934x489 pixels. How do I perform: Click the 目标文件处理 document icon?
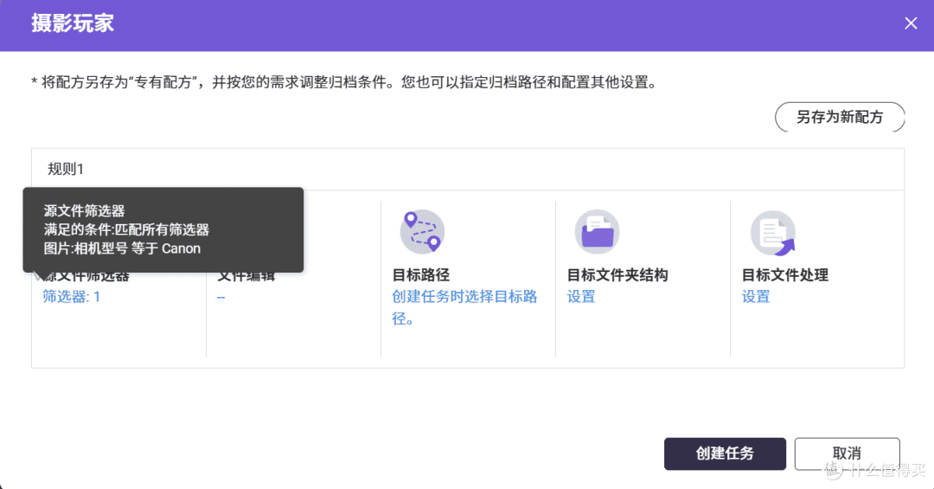pyautogui.click(x=772, y=233)
